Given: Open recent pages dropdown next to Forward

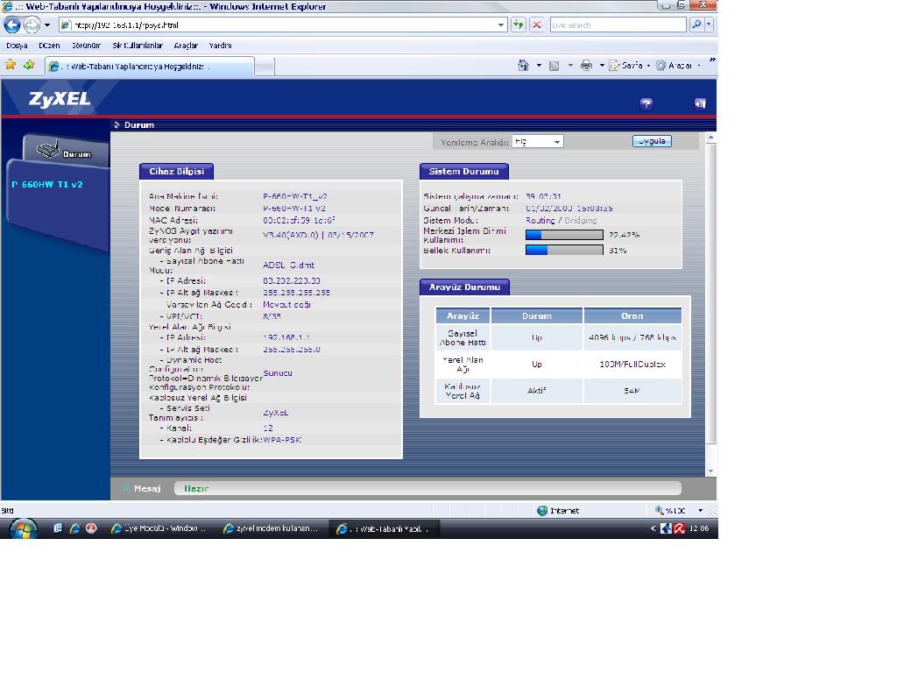Looking at the screenshot, I should (x=47, y=25).
